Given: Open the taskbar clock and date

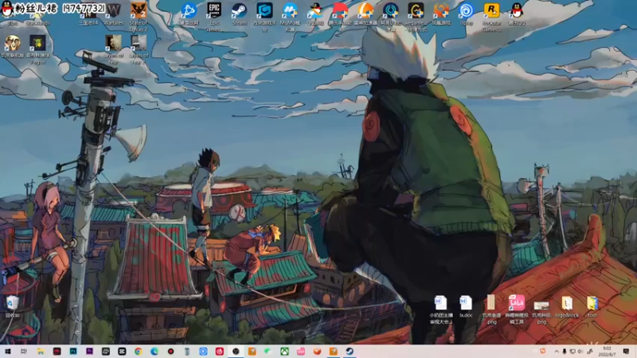Looking at the screenshot, I should tap(607, 352).
